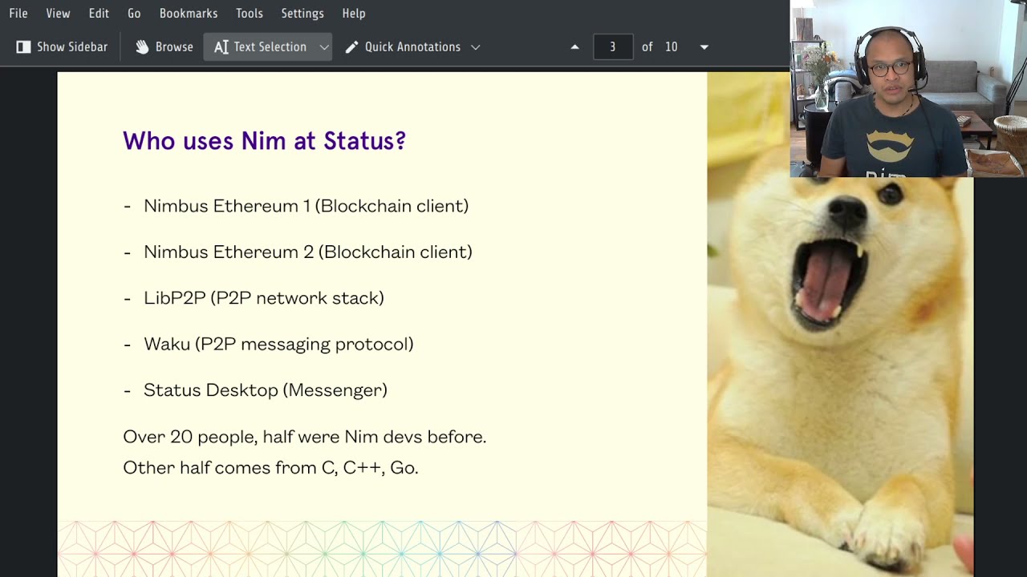Viewport: 1027px width, 577px height.
Task: Click line 'Nimbus Ethereum 1 (Blockchain client)'
Action: (x=306, y=206)
